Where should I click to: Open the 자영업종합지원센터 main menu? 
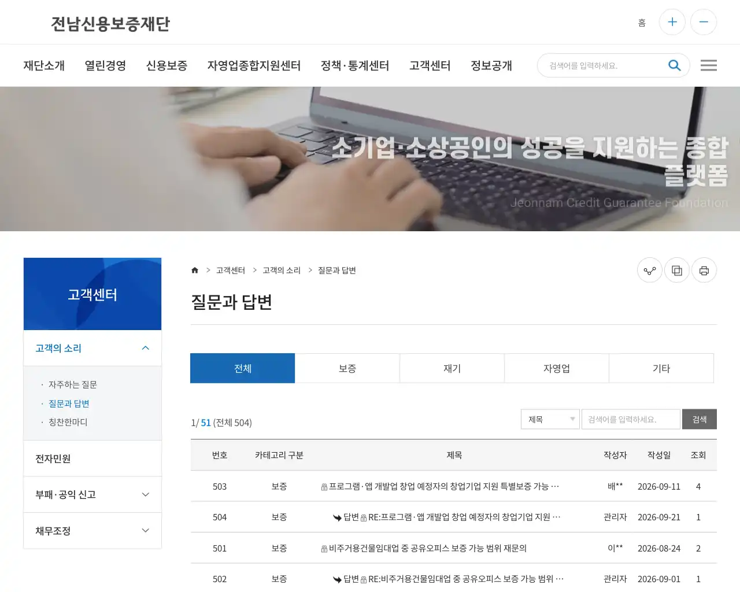(254, 65)
